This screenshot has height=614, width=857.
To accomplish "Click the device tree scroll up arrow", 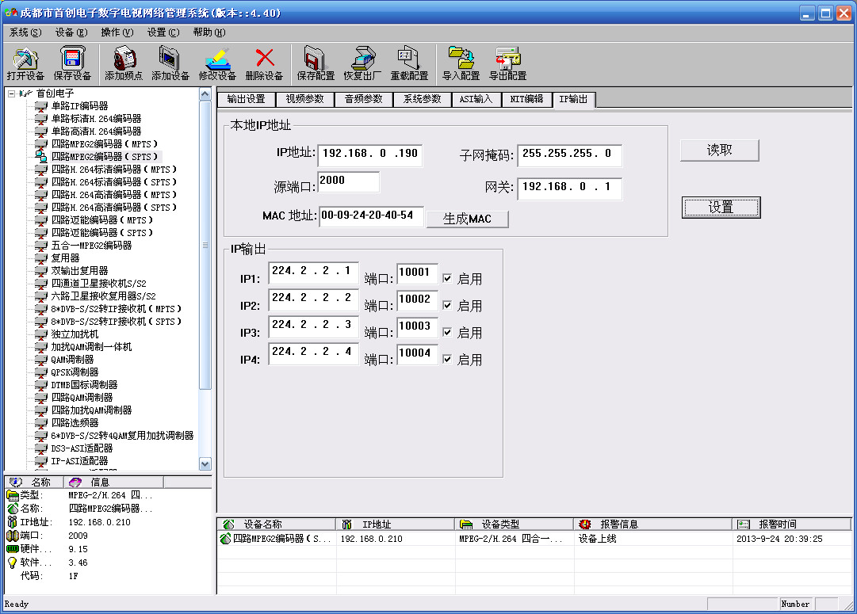I will pos(205,94).
